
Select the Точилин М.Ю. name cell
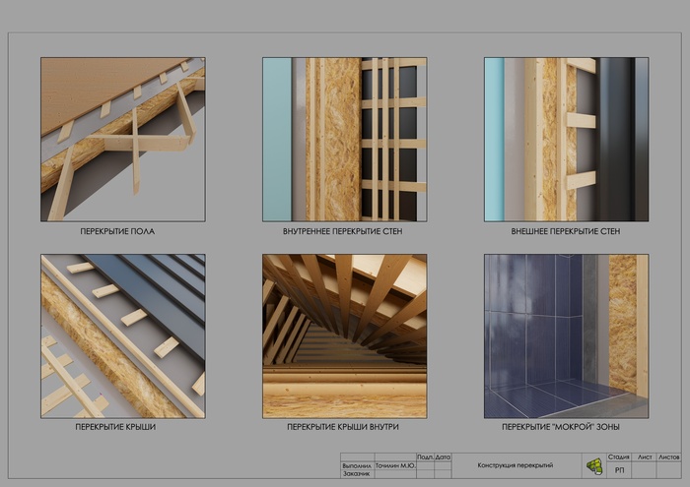[393, 465]
